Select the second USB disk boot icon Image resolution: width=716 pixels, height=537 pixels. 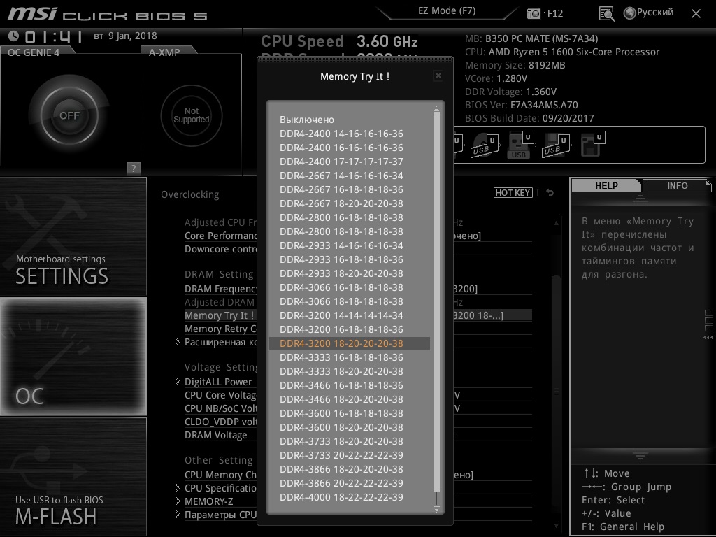(554, 145)
